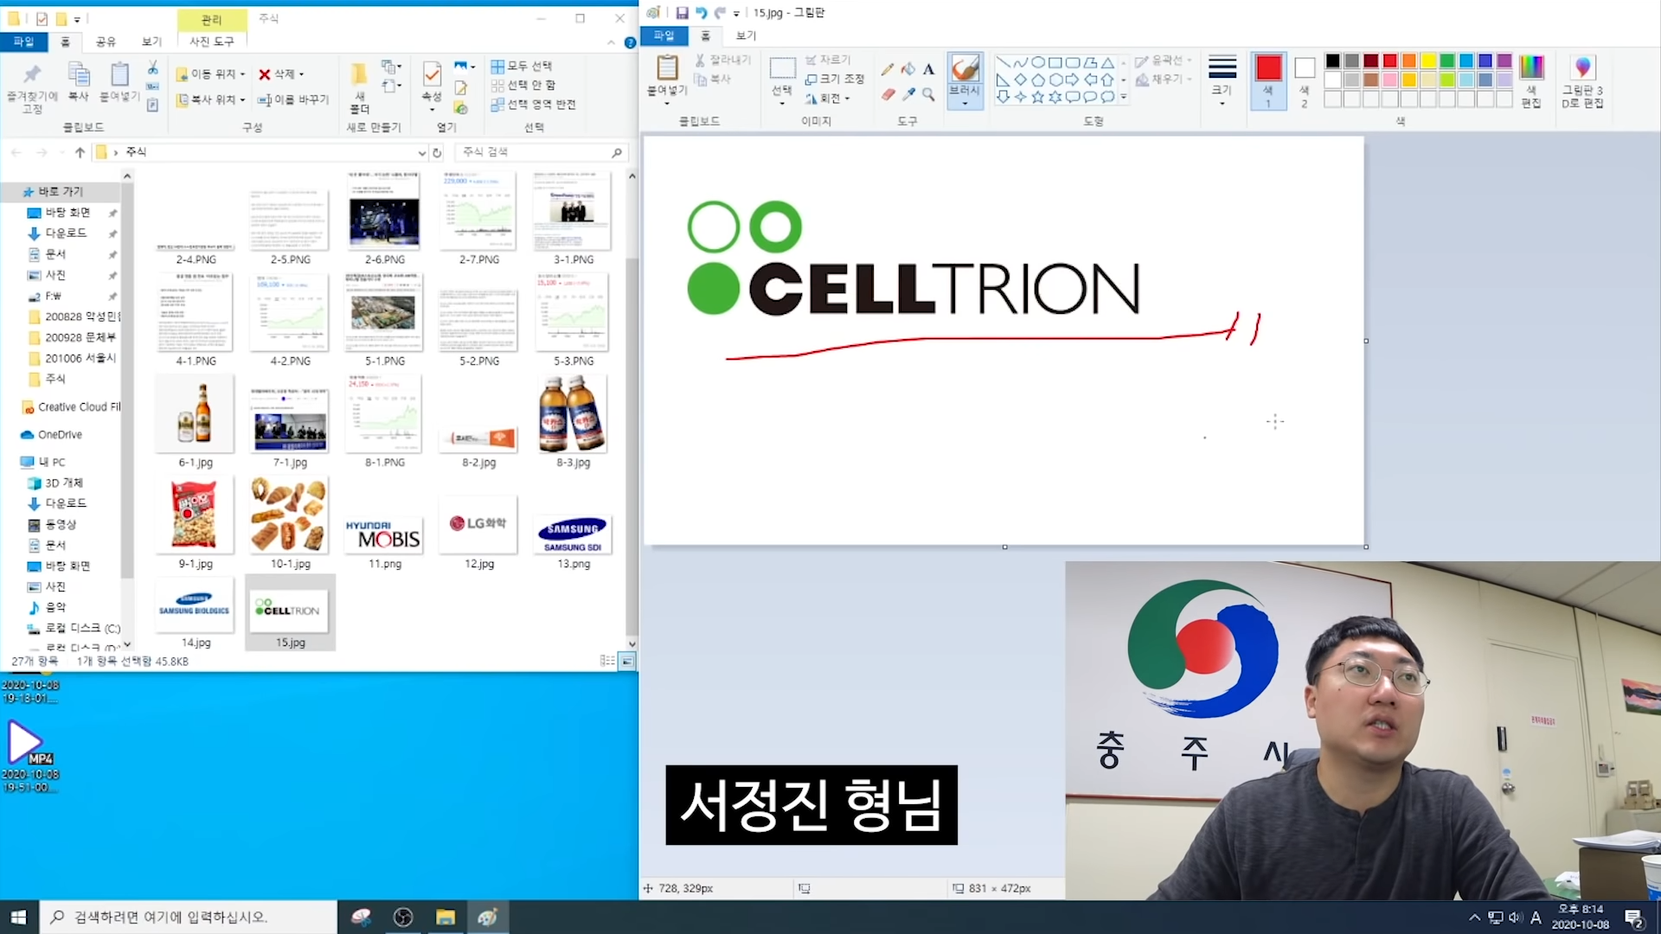Click the Pin to Quick access icon
Image resolution: width=1661 pixels, height=934 pixels.
click(x=32, y=74)
